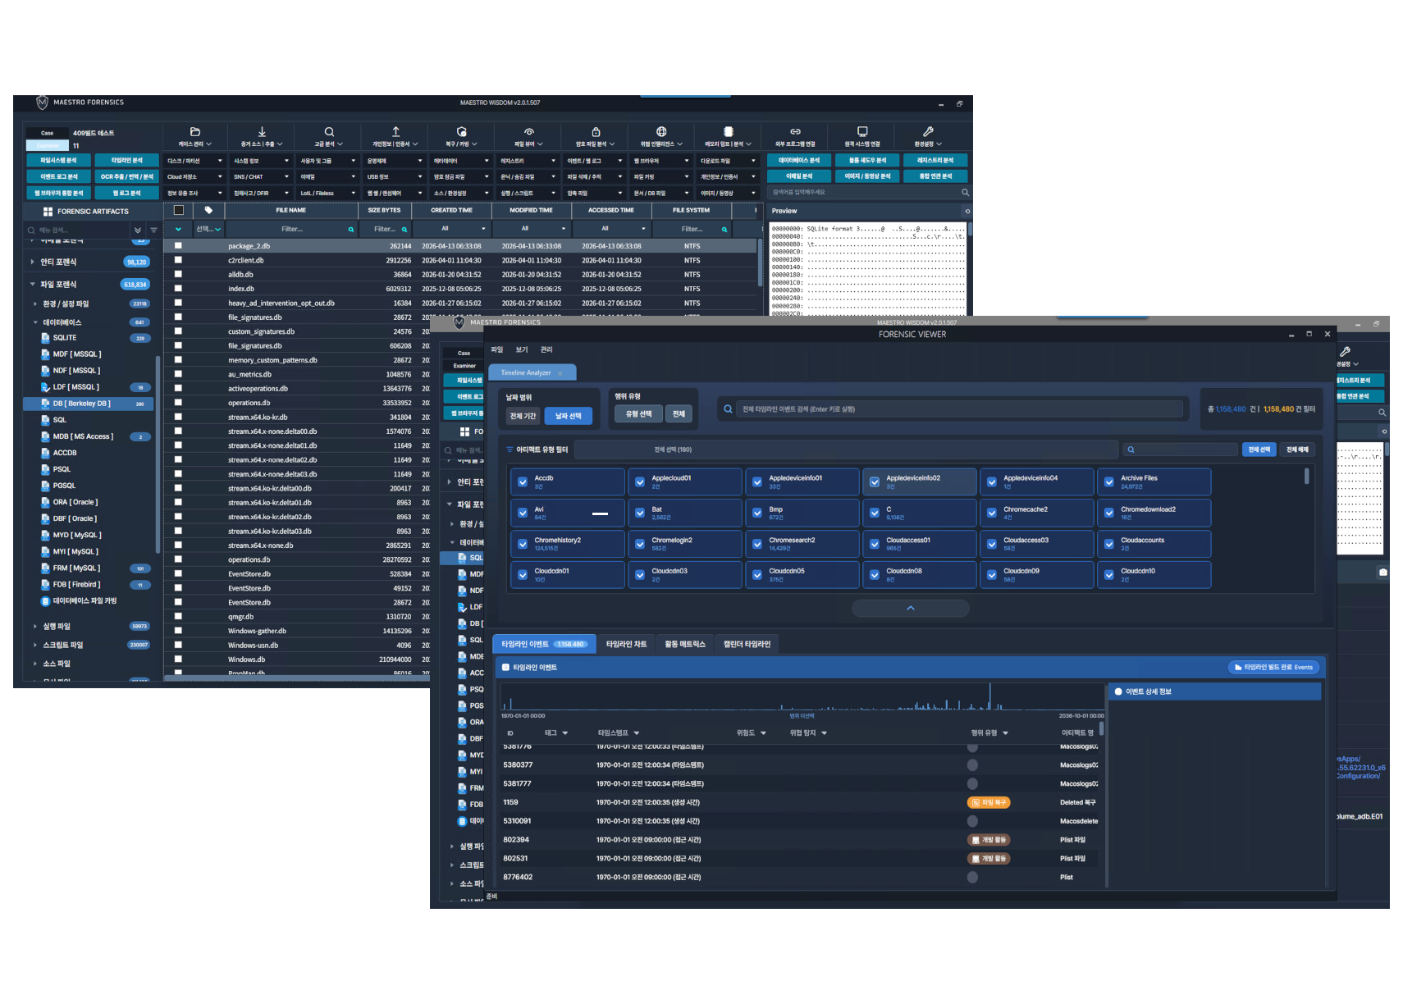The image size is (1403, 1004).
Task: Open the threat intelligence globe icon
Action: point(661,131)
